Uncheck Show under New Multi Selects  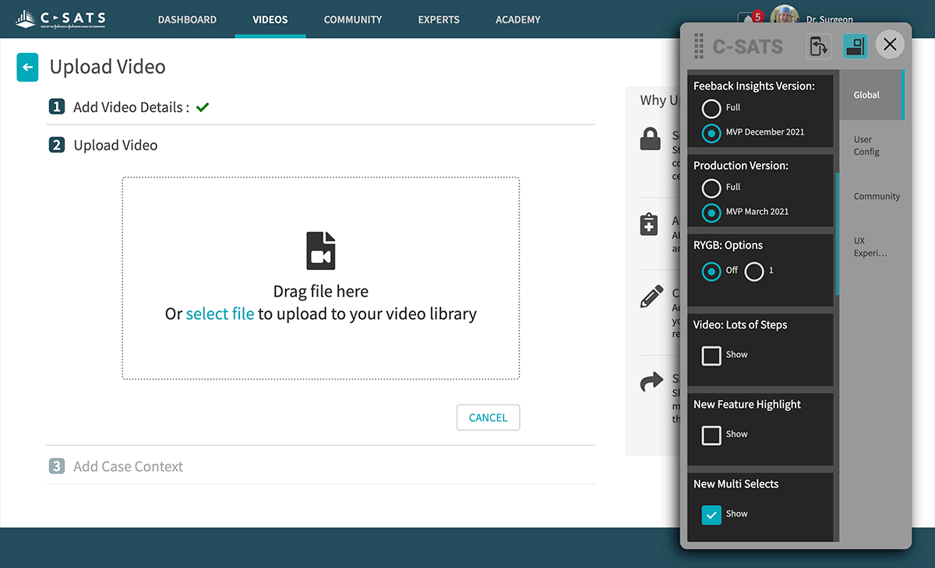point(711,514)
